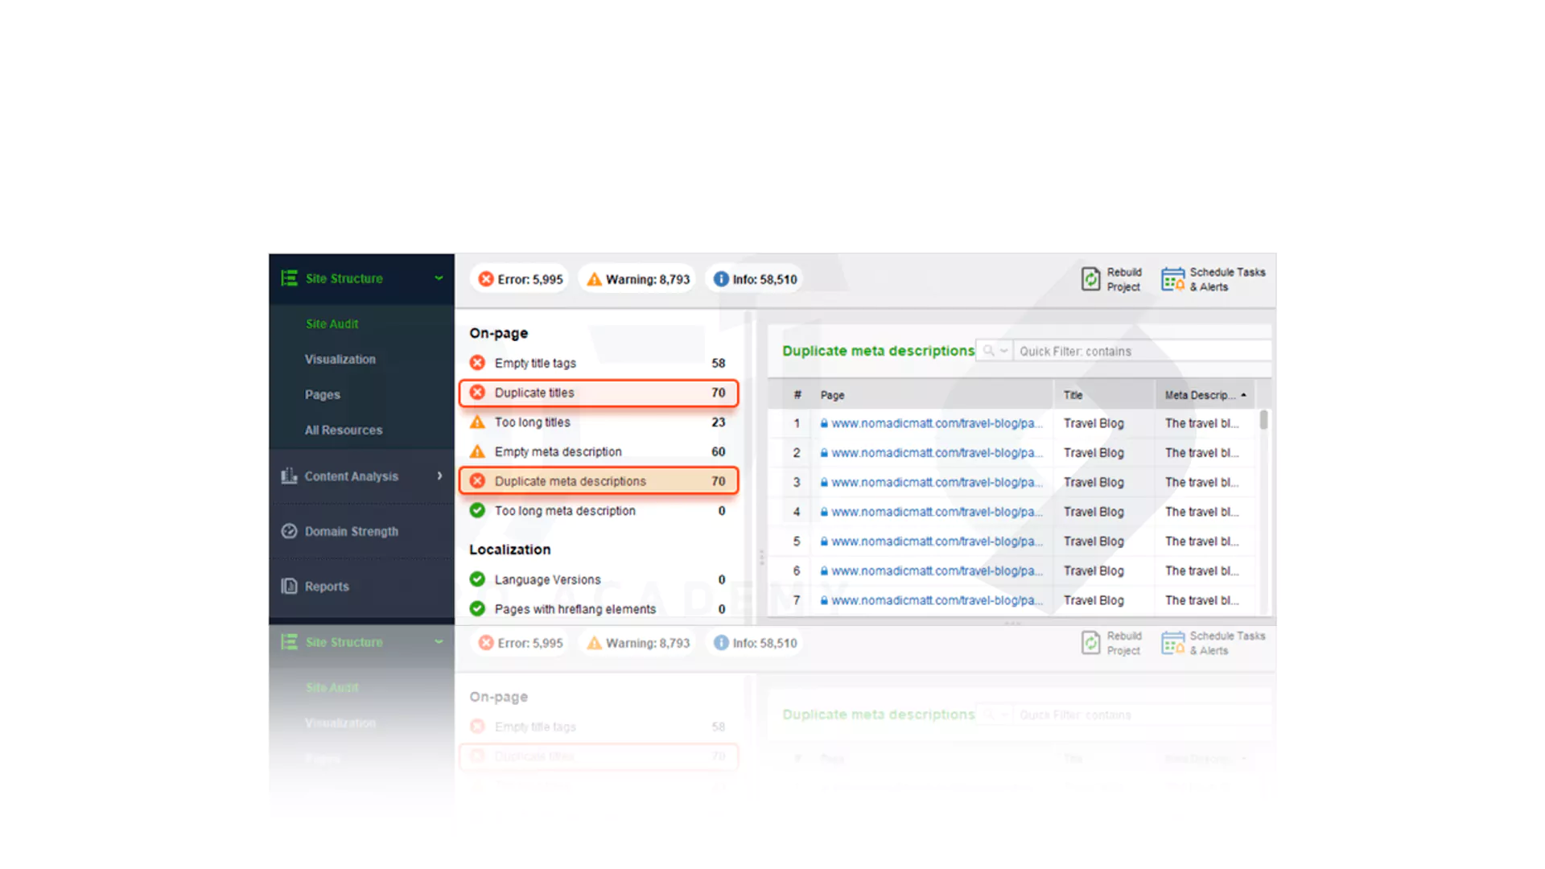Click Travel Blog title in row 2

(x=1094, y=453)
